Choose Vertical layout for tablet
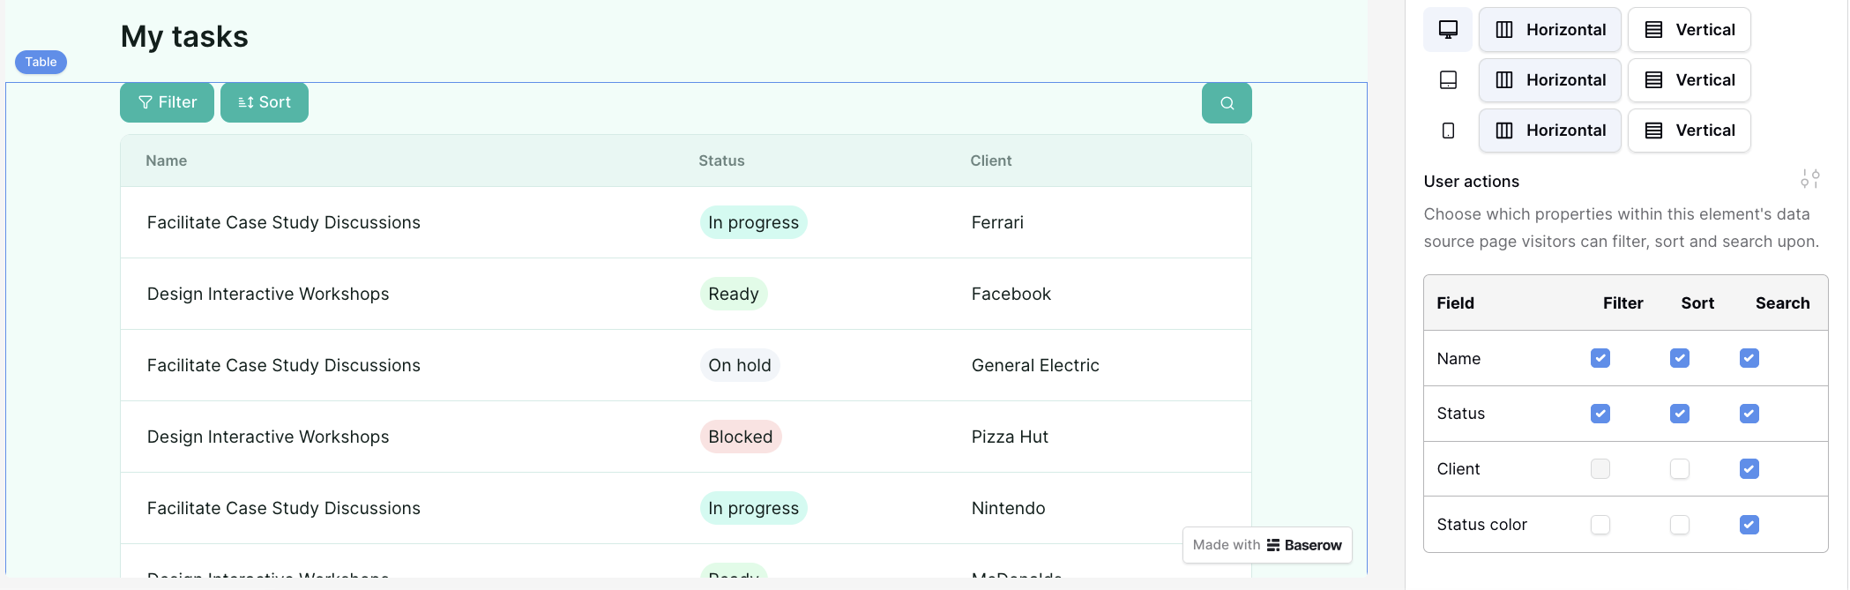The image size is (1850, 590). [x=1690, y=80]
